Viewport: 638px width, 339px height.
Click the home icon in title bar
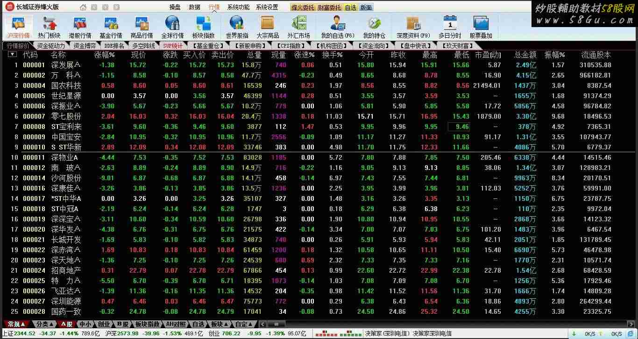coord(83,7)
